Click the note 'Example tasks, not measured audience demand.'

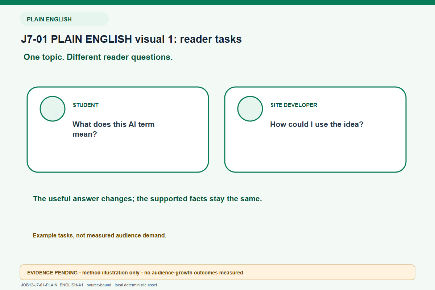click(99, 236)
